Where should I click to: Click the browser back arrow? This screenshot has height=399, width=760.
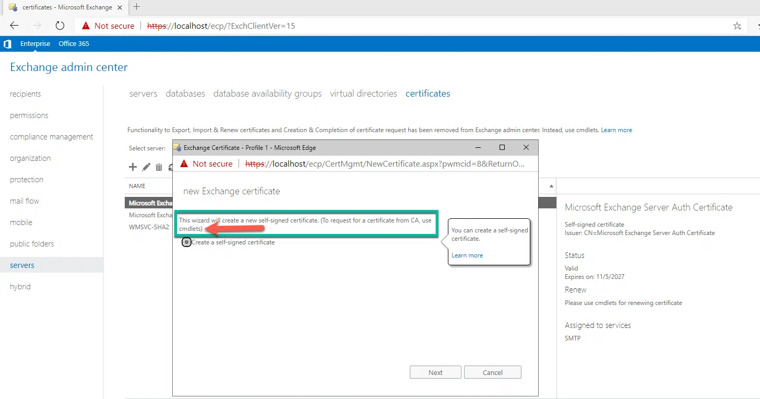(14, 26)
